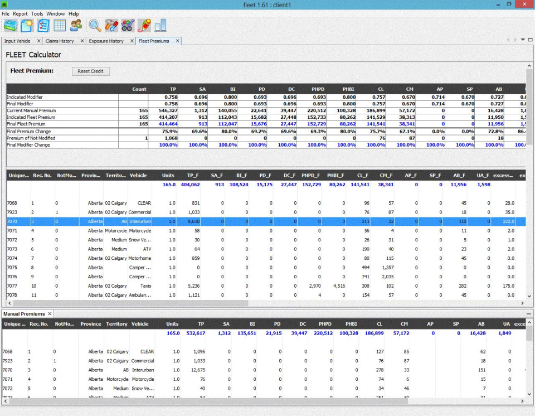Select the 7074 Motorhome row
Image resolution: width=535 pixels, height=416 pixels.
click(x=266, y=258)
